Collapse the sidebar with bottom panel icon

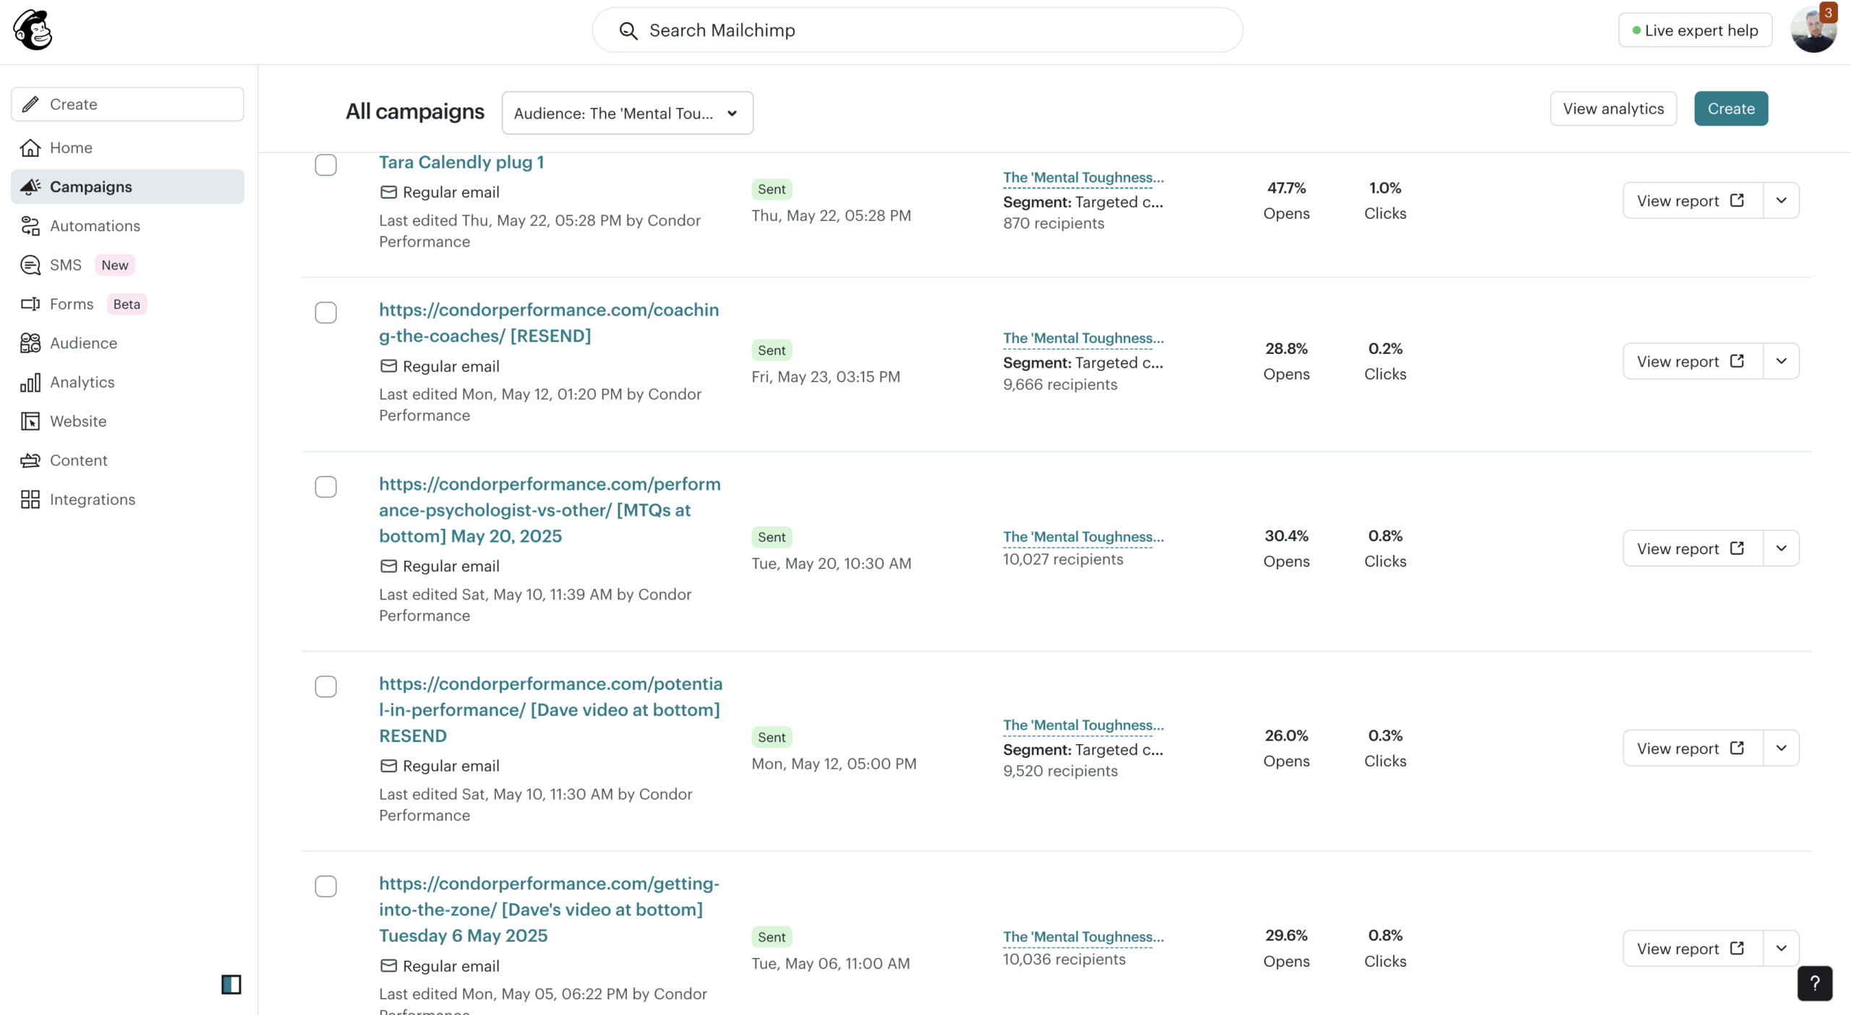coord(231,984)
